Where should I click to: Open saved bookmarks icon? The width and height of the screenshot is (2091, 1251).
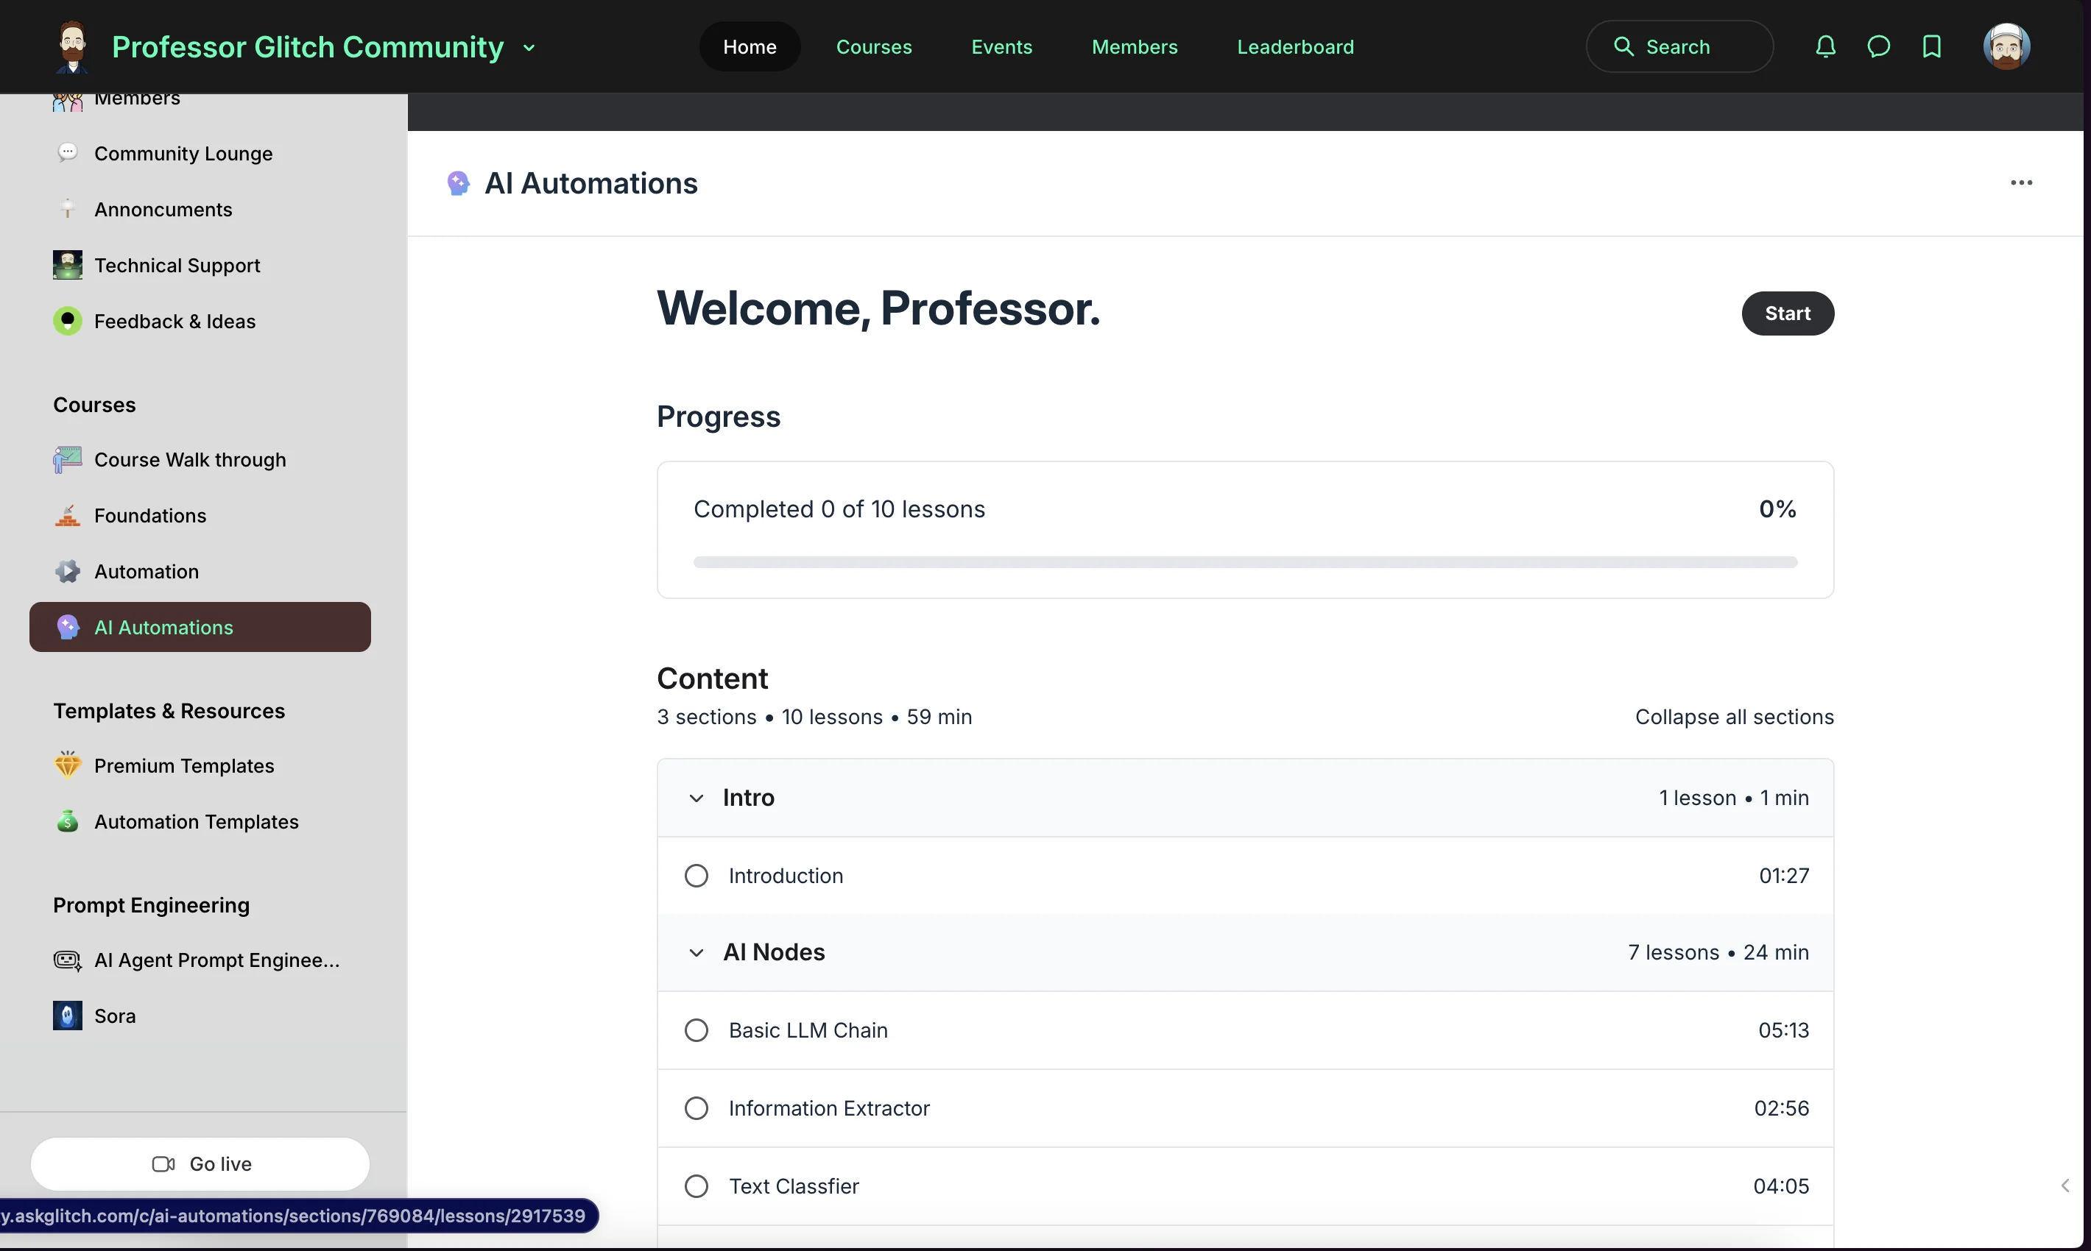[1931, 46]
